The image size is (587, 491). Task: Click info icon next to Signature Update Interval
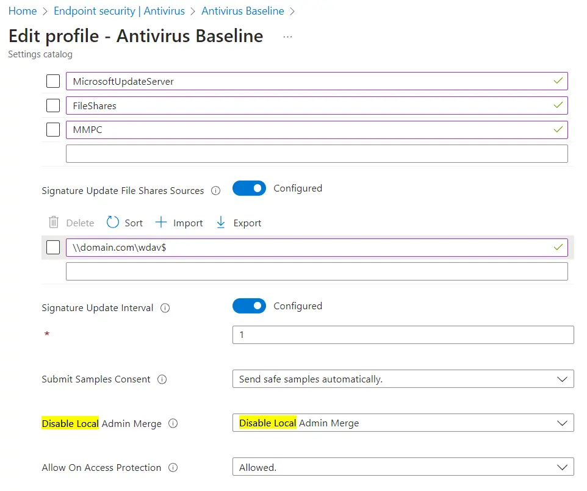(x=165, y=308)
